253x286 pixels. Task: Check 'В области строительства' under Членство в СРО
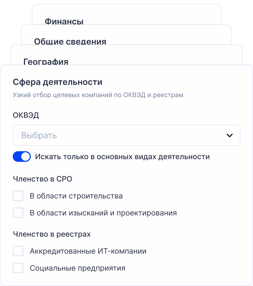tap(18, 196)
